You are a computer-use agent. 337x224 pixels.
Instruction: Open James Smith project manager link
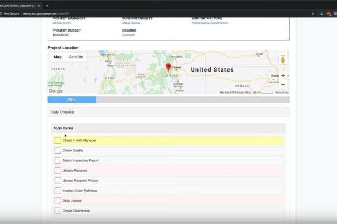pos(62,23)
